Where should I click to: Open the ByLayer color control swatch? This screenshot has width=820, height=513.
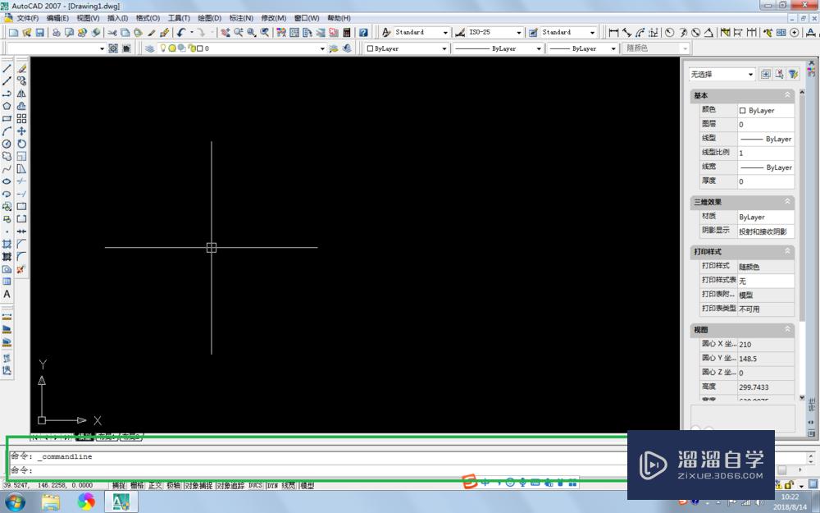tap(406, 48)
